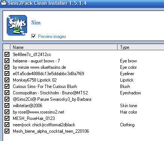Click the Eyeliner type cell
The image size is (164, 141).
127,74
